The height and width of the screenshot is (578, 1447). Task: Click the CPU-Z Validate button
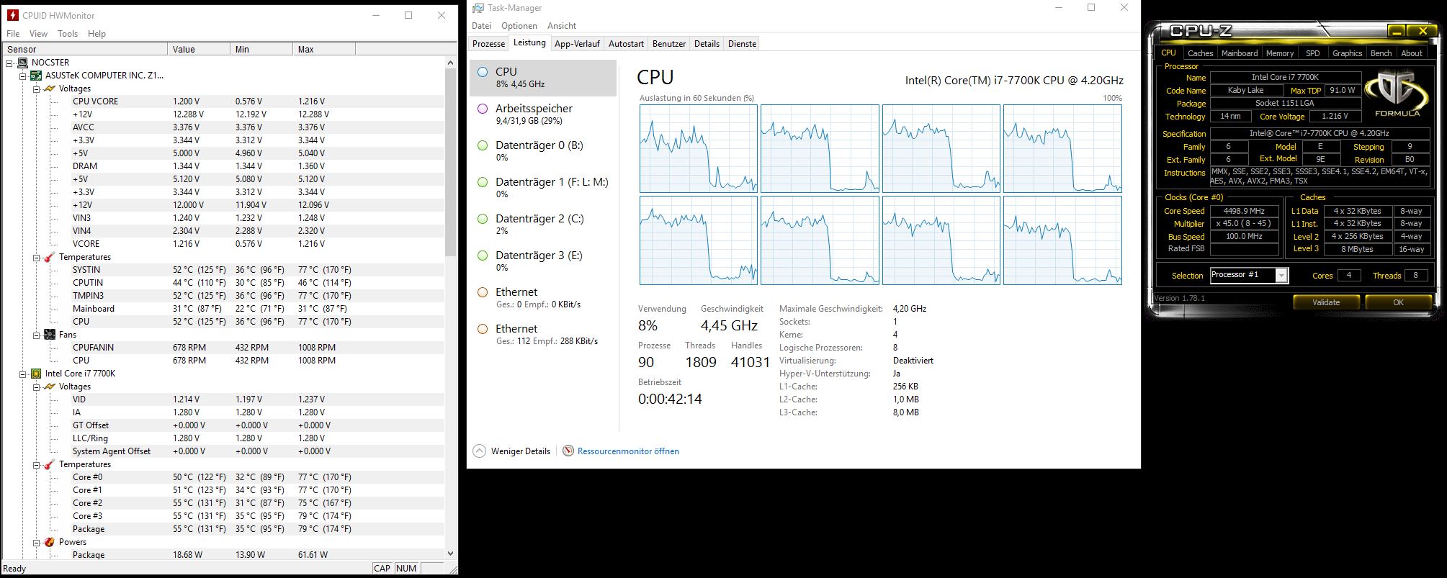(1326, 302)
